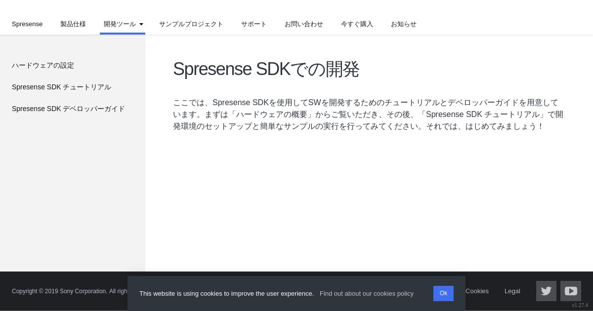Open the Twitter icon link
The width and height of the screenshot is (593, 311).
[546, 291]
